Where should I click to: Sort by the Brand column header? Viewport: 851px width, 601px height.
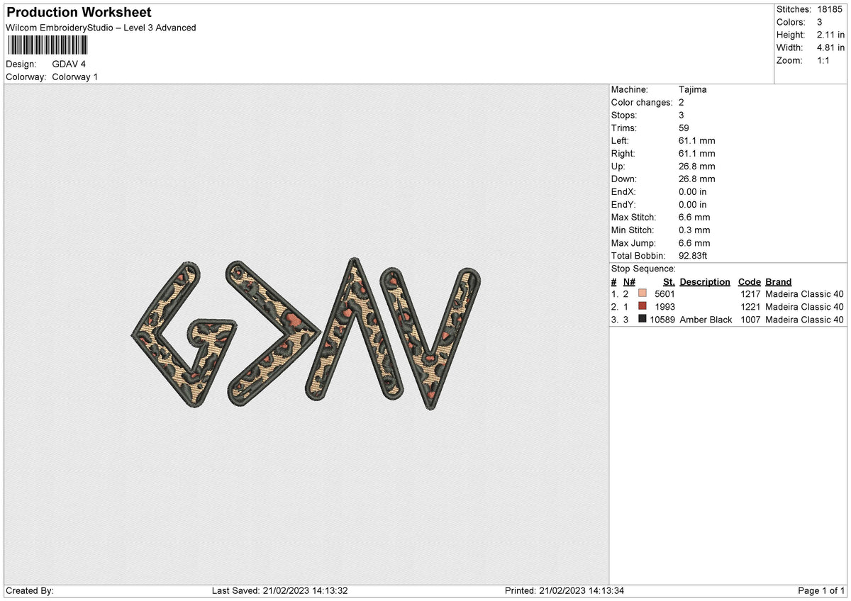[778, 281]
